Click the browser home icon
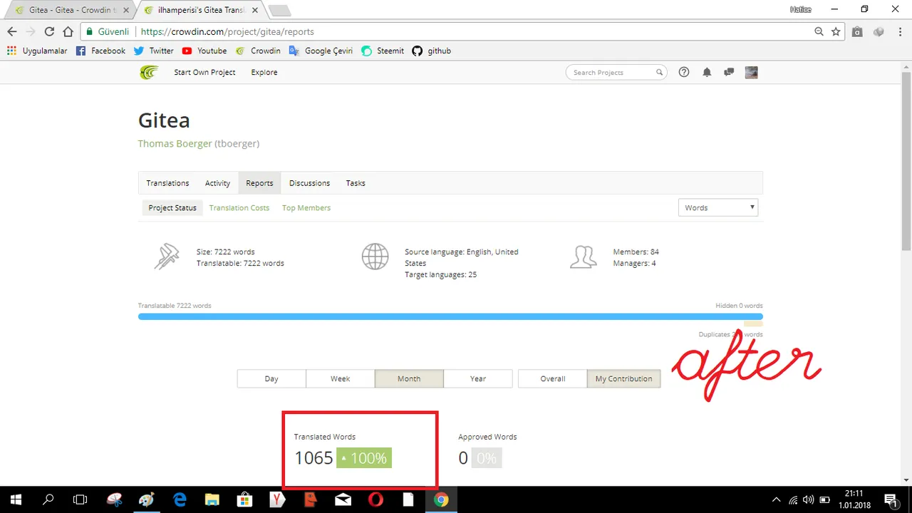The image size is (912, 513). pos(68,31)
